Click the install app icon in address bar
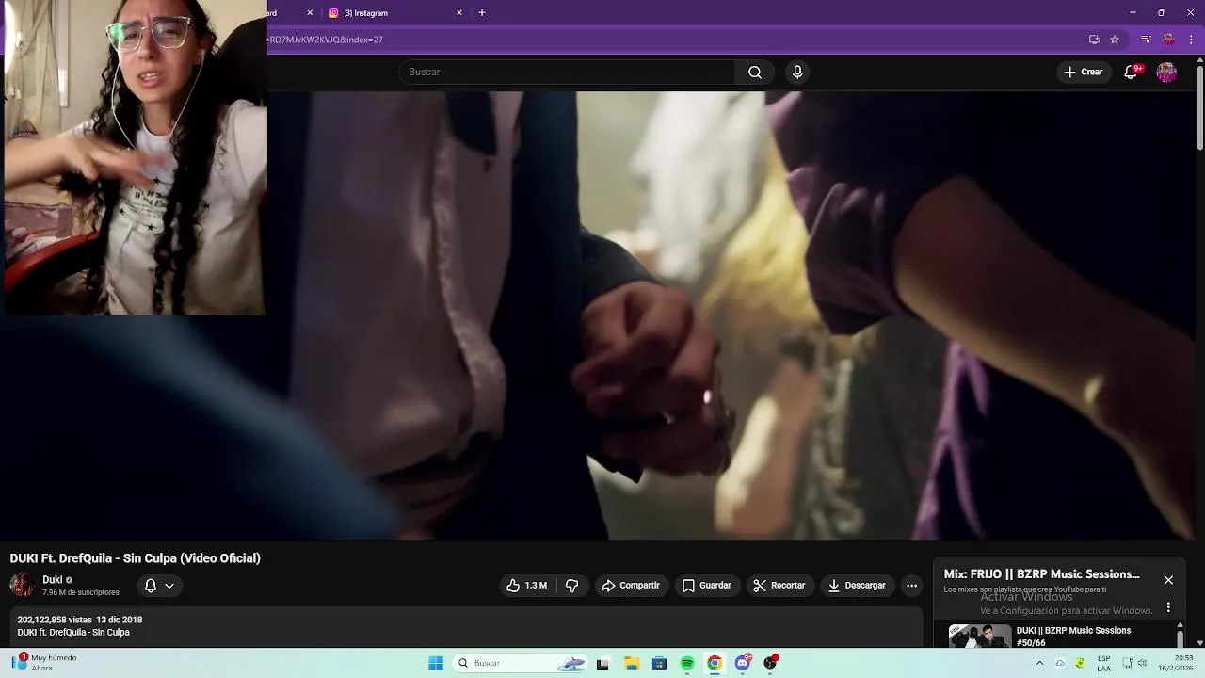This screenshot has width=1205, height=678. point(1094,40)
